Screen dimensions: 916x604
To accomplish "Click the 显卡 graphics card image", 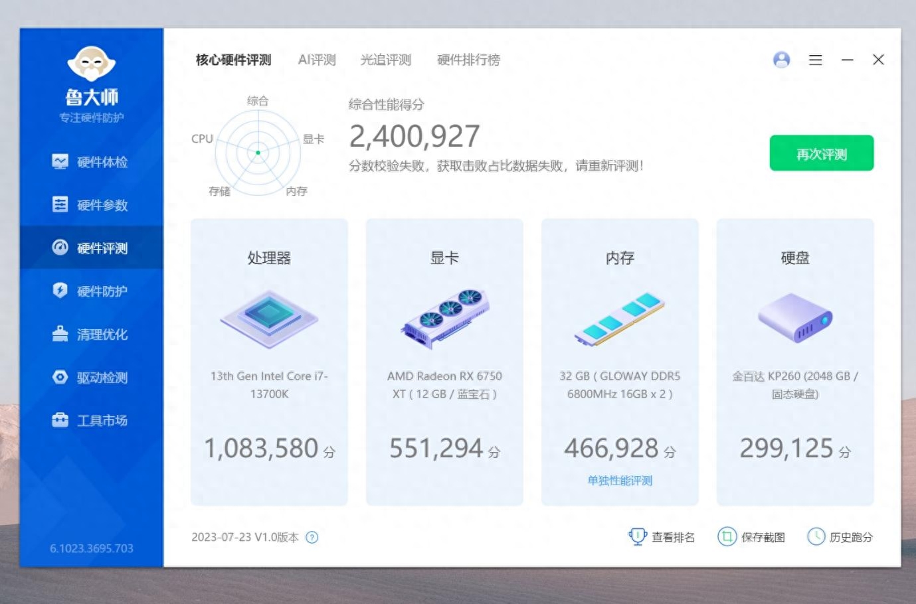I will coord(444,319).
